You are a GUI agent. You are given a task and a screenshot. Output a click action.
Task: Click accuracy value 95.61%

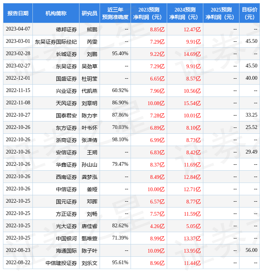pos(120,262)
